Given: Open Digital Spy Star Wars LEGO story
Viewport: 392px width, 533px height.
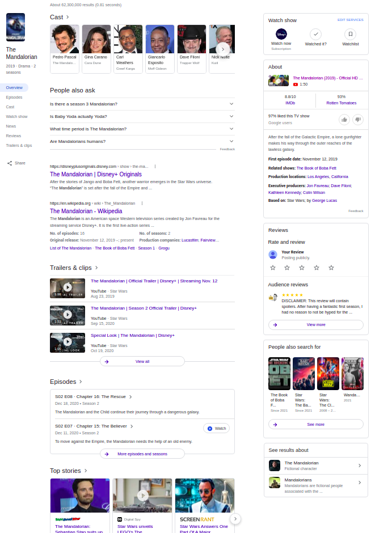Looking at the screenshot, I should pos(142,506).
